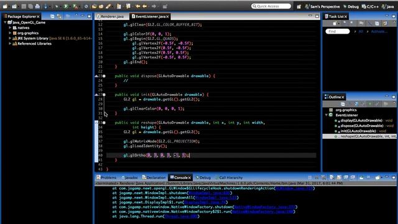This screenshot has height=224, width=398.
Task: Switch to the C/C++ perspective
Action: point(370,7)
